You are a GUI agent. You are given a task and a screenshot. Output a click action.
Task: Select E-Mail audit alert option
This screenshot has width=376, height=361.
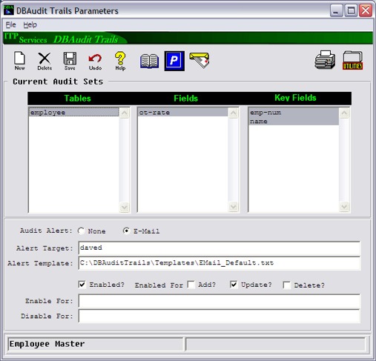[126, 231]
